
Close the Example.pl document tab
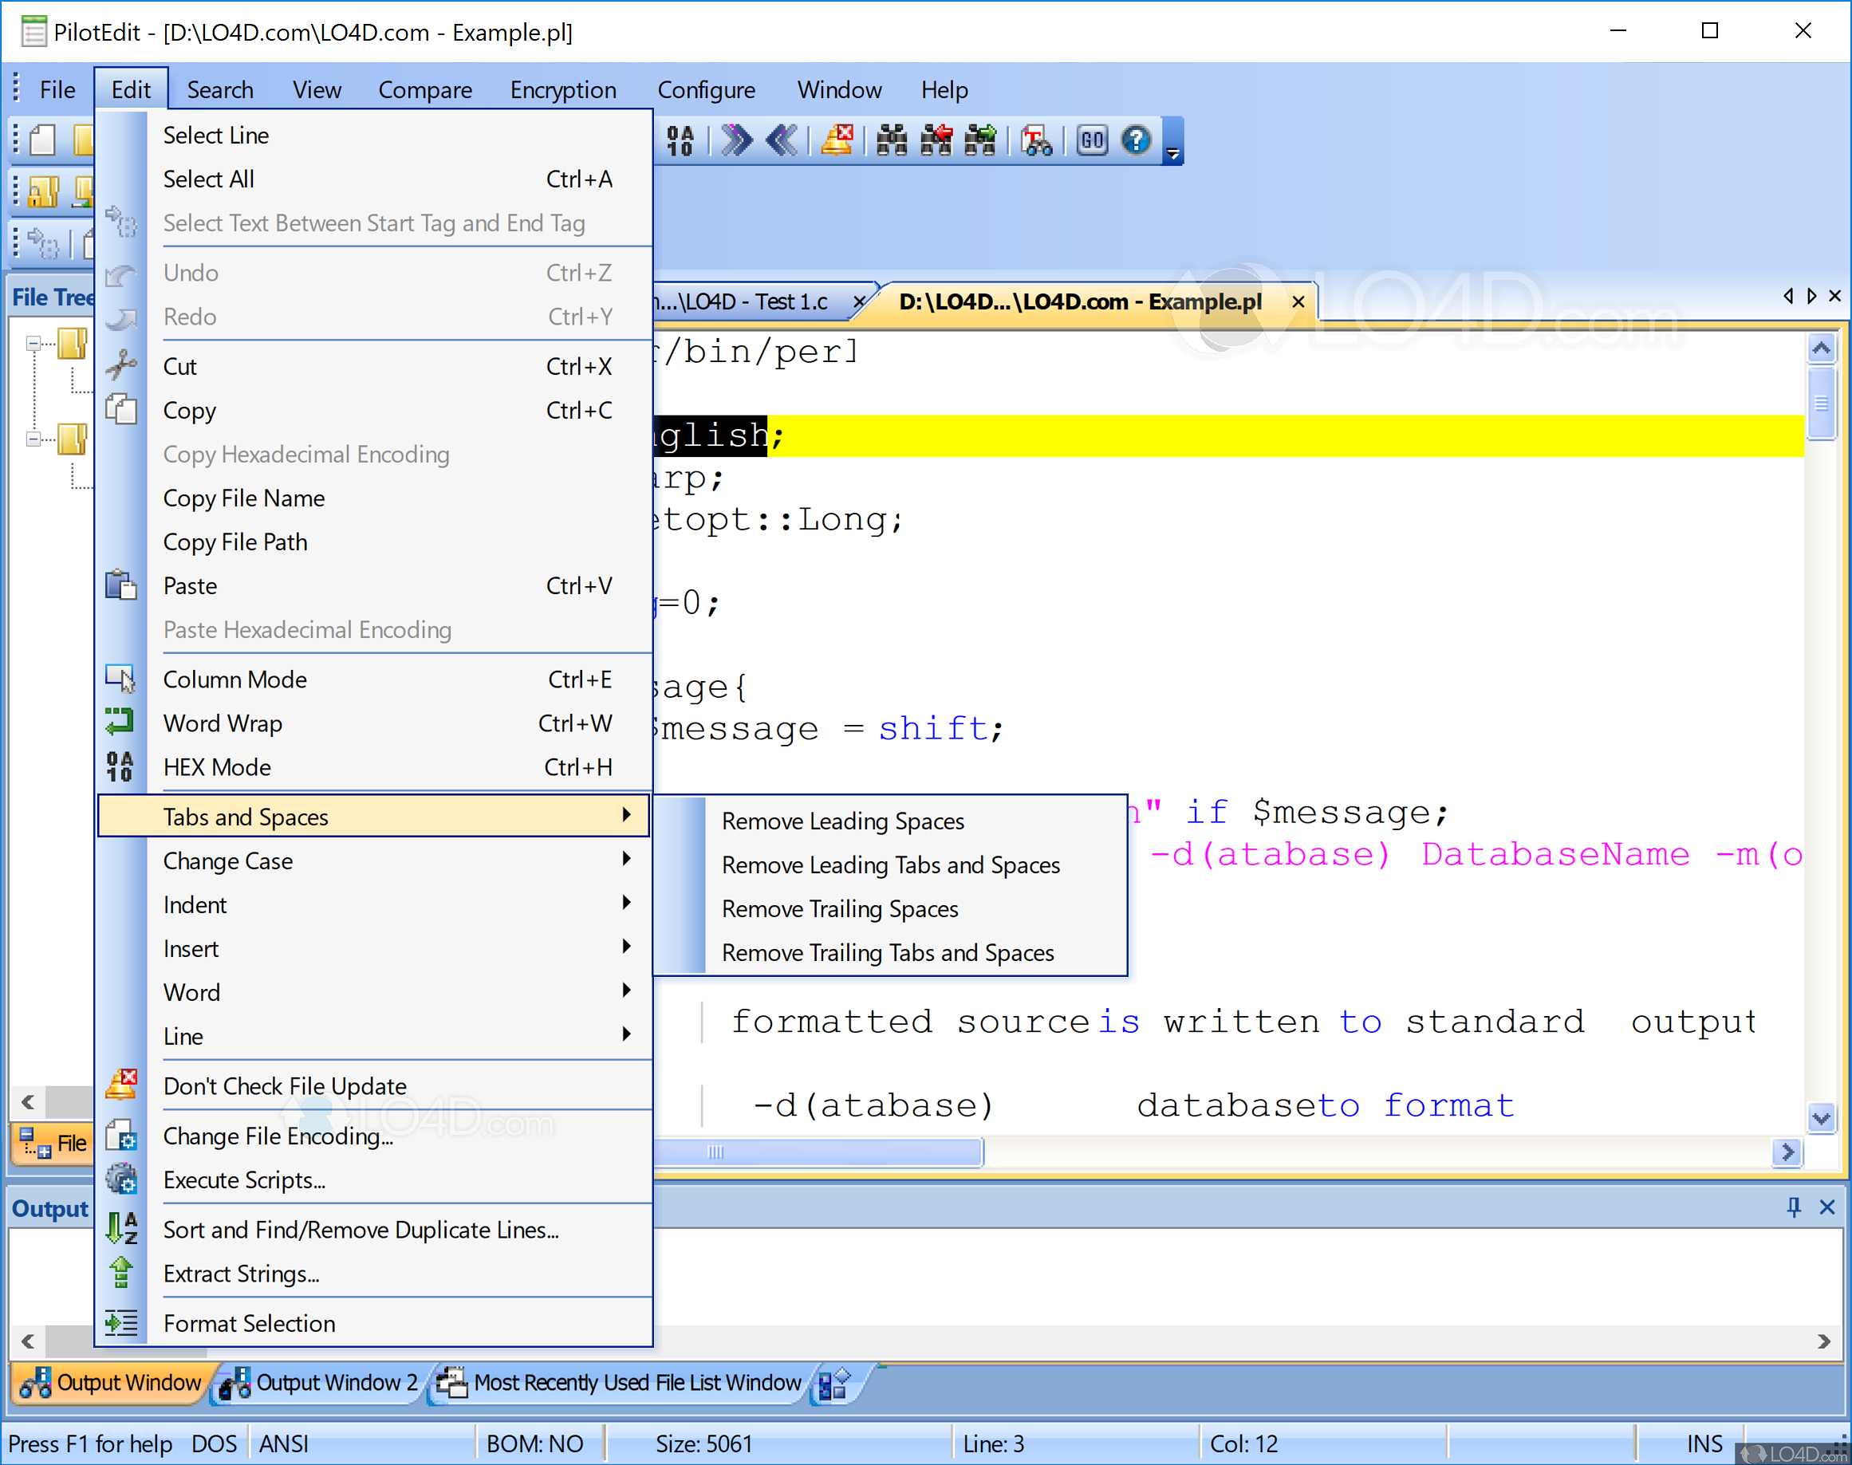(x=1298, y=302)
